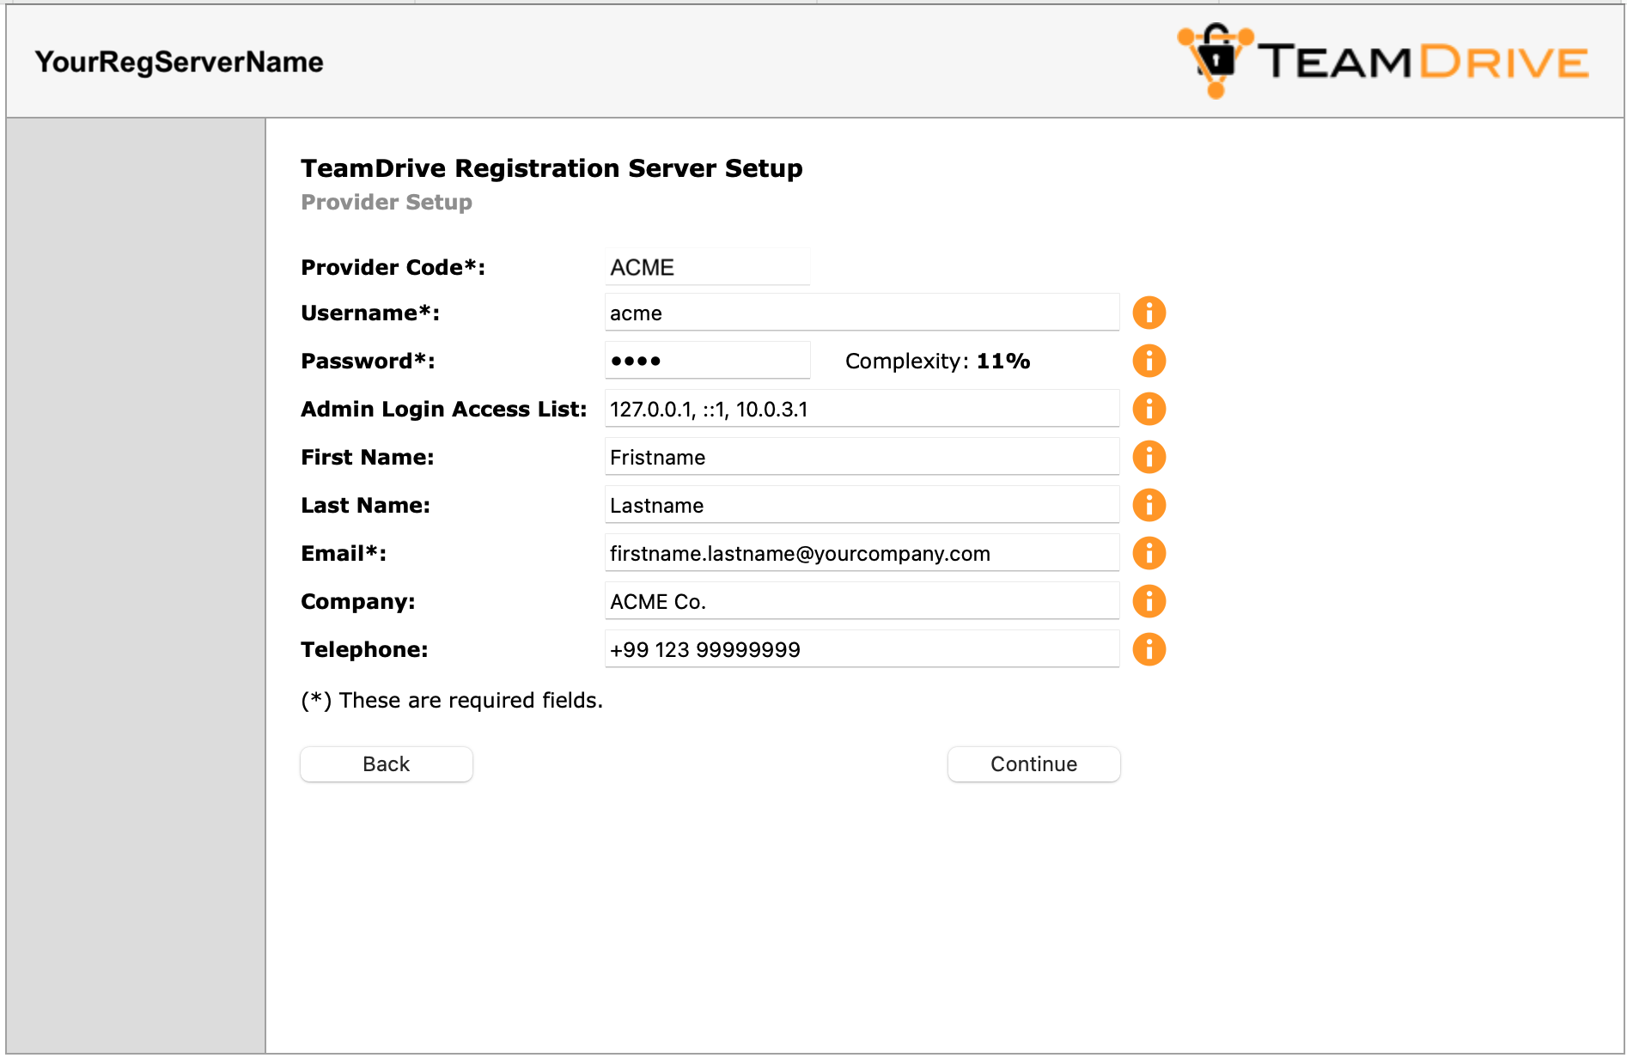
Task: Open the info tooltip for Admin Login Access List
Action: click(x=1149, y=408)
